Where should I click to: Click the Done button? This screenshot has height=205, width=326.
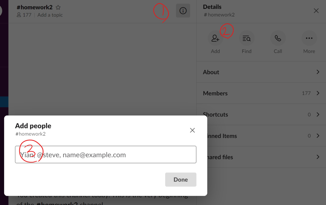pyautogui.click(x=181, y=180)
